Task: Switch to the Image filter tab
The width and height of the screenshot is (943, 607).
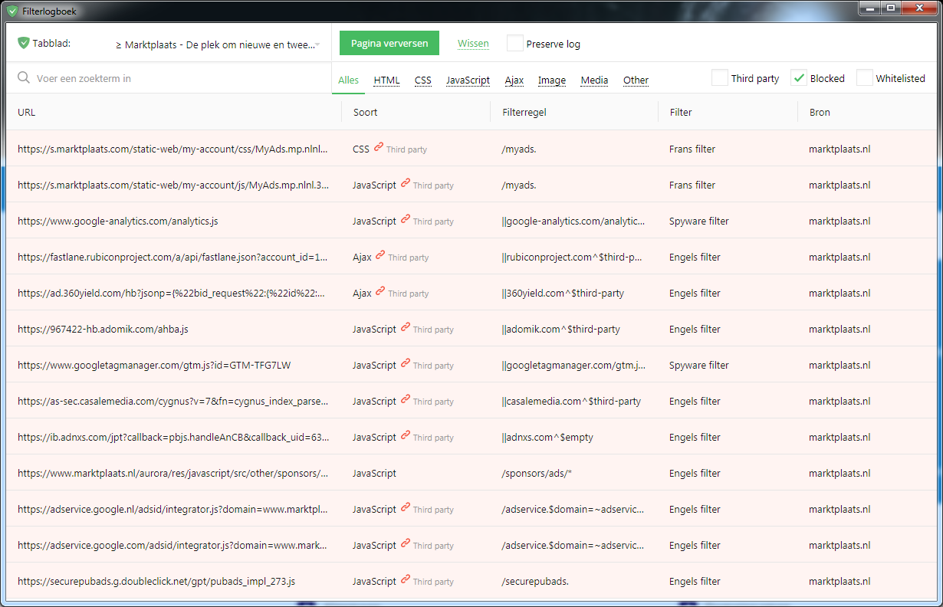Action: coord(552,80)
